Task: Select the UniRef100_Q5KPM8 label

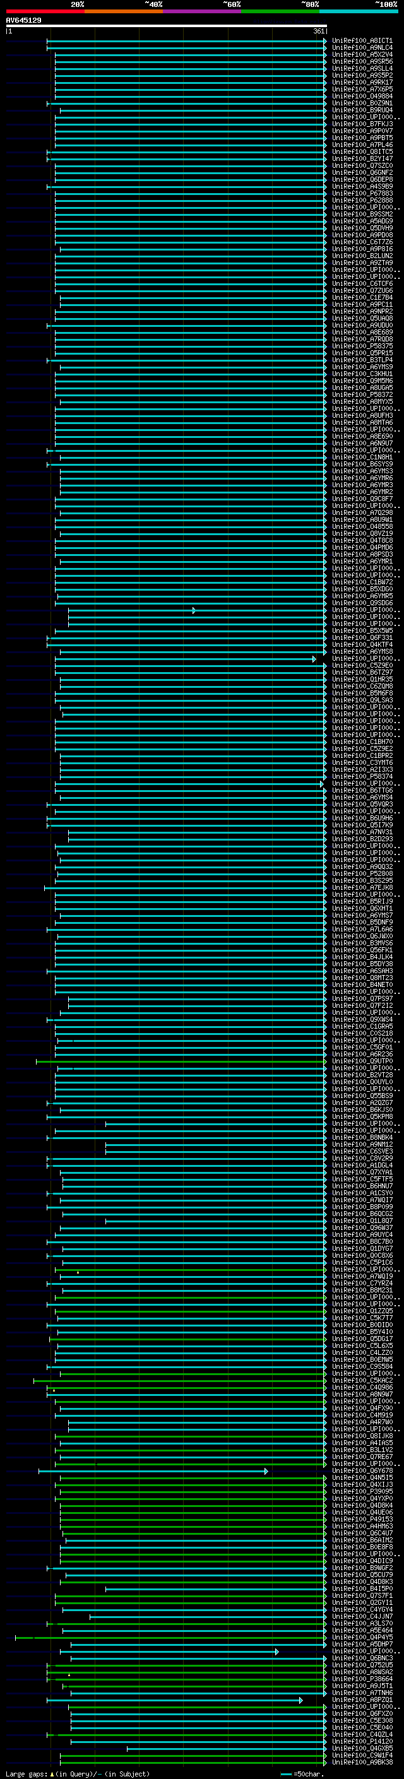Action: point(362,1117)
